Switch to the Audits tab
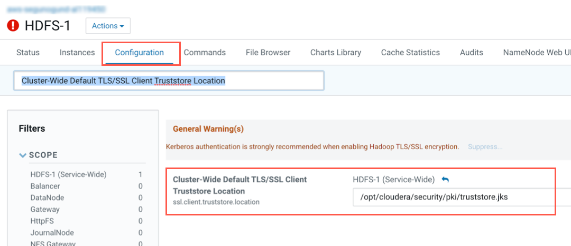 472,52
